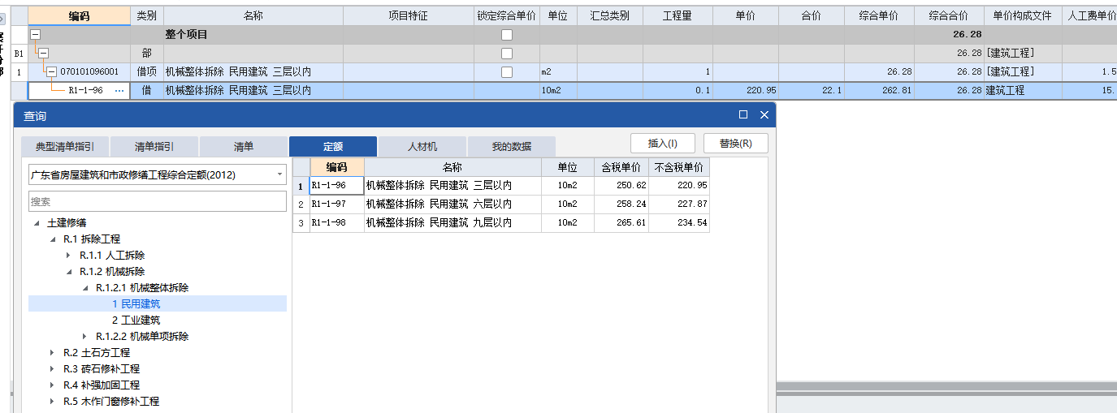Click 工程量 cell showing 0.1
Screen dimensions: 1117x413
pos(678,91)
